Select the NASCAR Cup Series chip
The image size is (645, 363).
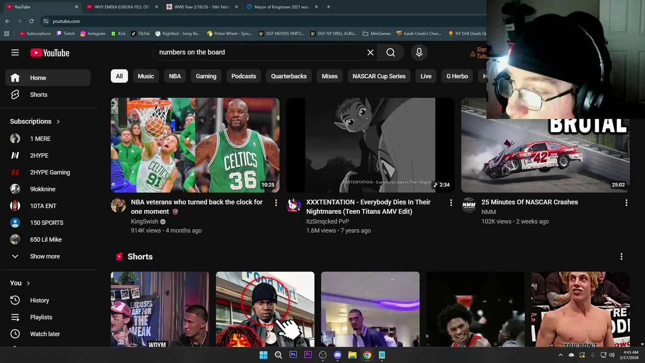[x=379, y=76]
